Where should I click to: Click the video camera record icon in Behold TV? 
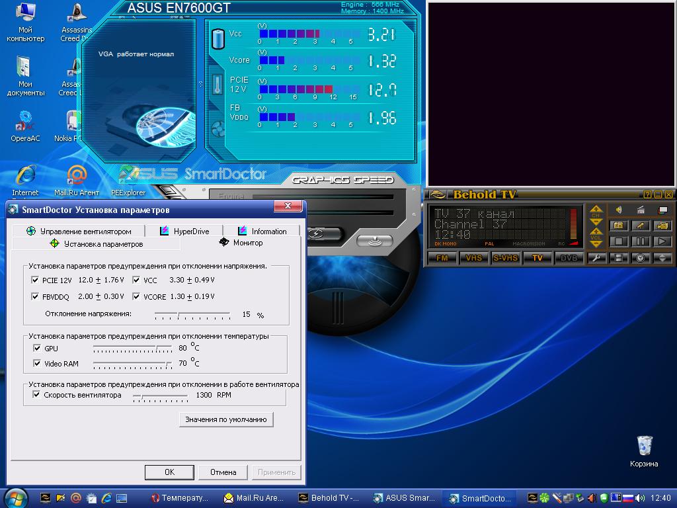(662, 226)
